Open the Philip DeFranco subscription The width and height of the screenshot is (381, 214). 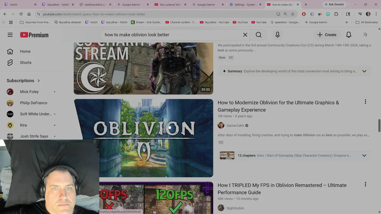[33, 103]
